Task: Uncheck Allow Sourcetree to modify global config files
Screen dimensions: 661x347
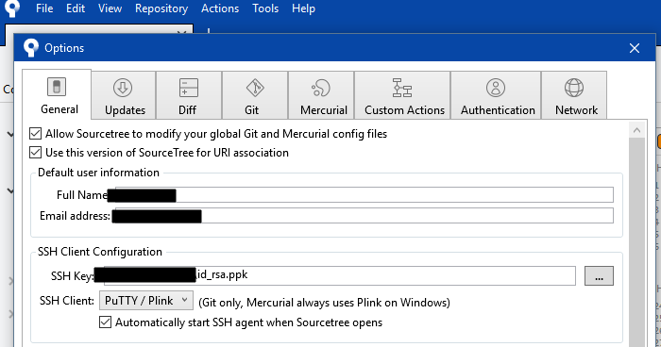Action: coord(36,134)
